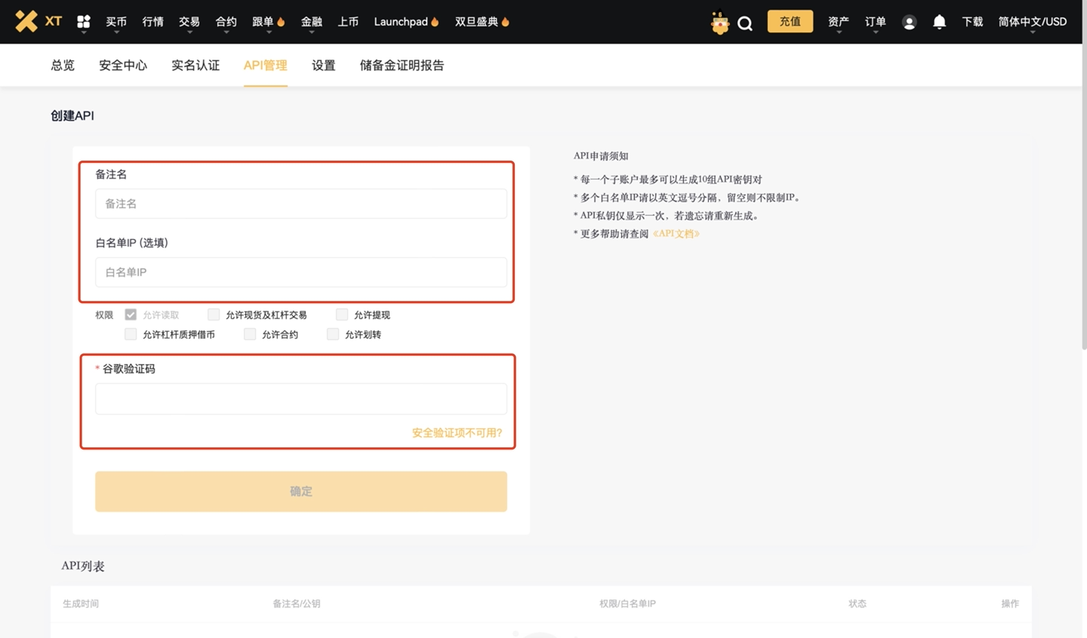Click the mascot promo icon near search
Screen dimensions: 1087x638
[x=720, y=23]
